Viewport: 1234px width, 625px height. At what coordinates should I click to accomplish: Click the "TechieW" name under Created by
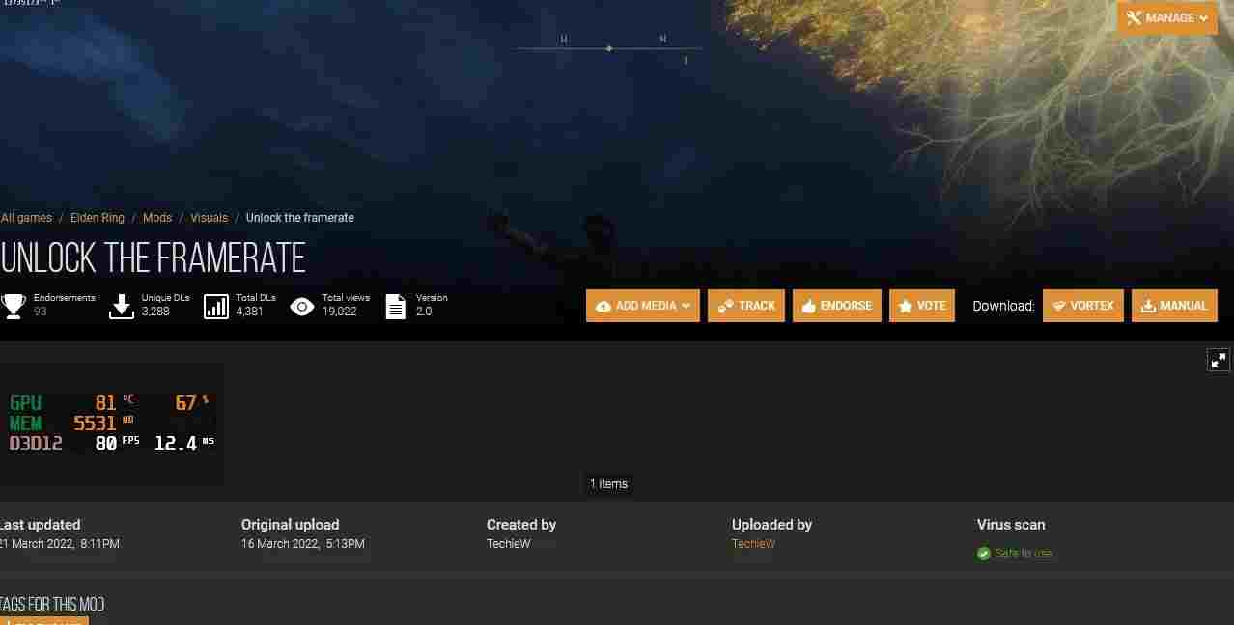click(509, 544)
